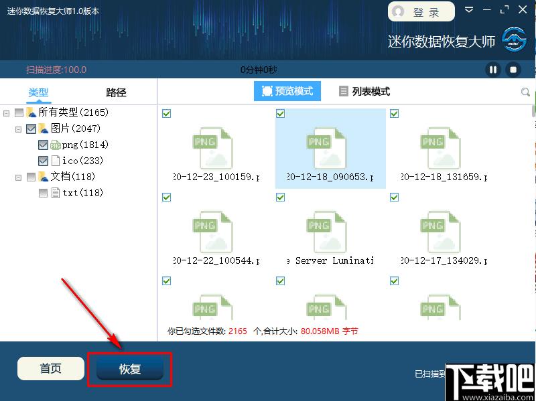Toggle the 所有类型(2165) checkbox

[19, 112]
